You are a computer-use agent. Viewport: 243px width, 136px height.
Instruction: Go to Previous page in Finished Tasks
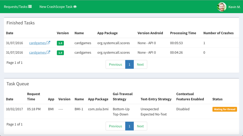click(115, 64)
